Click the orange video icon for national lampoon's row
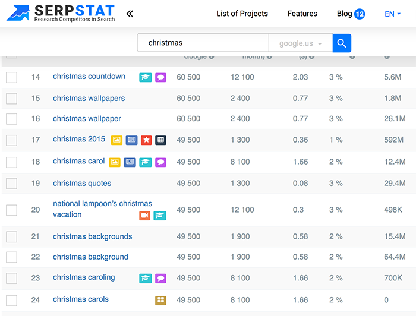 144,216
